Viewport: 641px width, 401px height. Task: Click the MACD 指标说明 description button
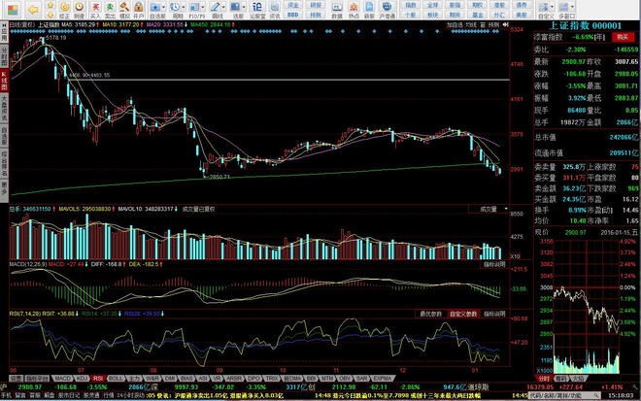pyautogui.click(x=494, y=265)
